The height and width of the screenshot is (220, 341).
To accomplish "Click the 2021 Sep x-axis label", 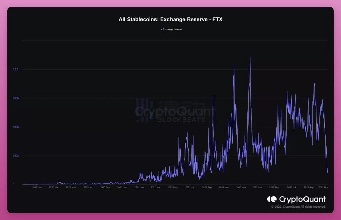I will 207,187.
